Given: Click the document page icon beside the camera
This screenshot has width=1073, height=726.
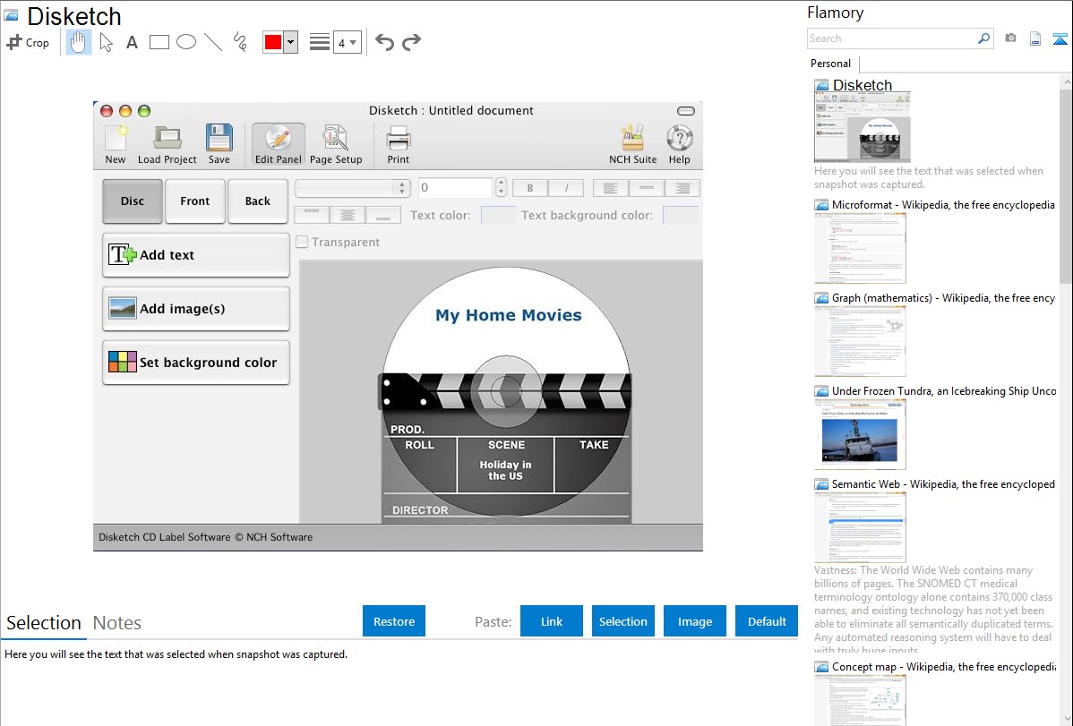Looking at the screenshot, I should (x=1035, y=38).
